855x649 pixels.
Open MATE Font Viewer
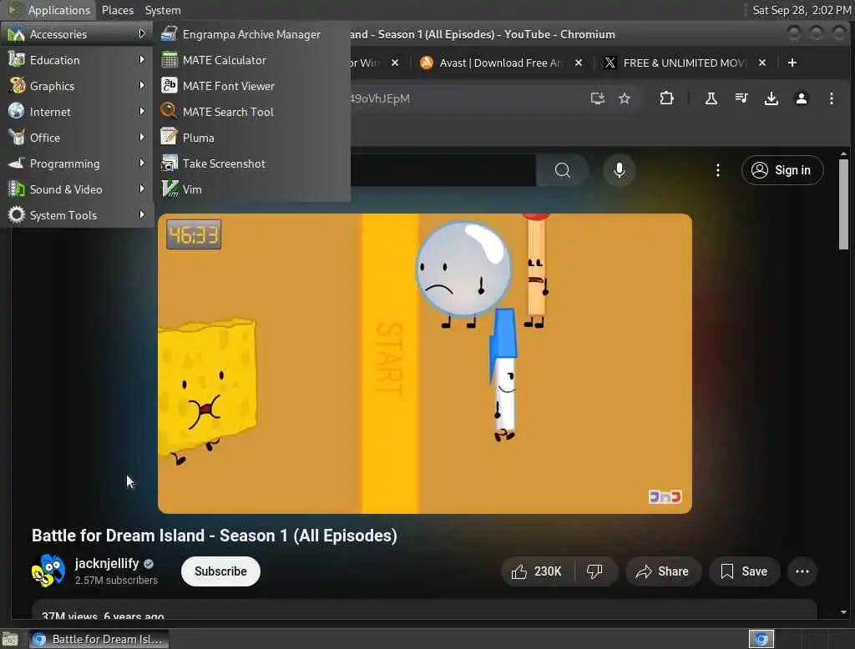pyautogui.click(x=251, y=86)
